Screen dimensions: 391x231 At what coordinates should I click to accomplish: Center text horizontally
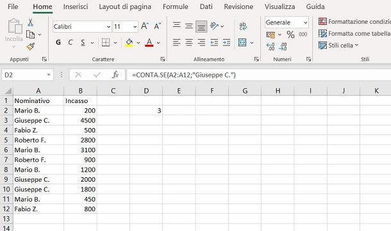189,43
